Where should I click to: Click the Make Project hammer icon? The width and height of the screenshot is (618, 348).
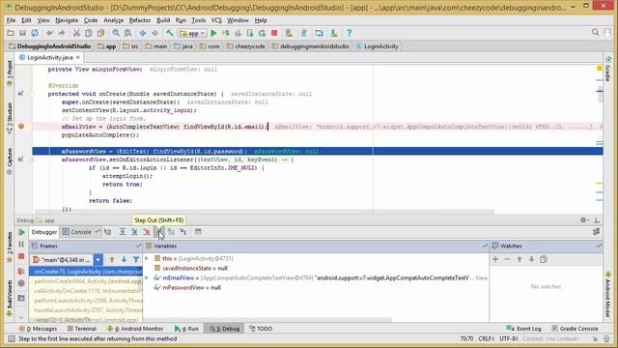point(170,33)
